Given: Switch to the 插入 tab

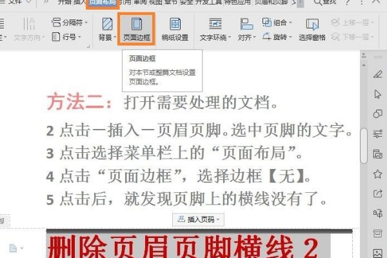Looking at the screenshot, I should [x=79, y=2].
